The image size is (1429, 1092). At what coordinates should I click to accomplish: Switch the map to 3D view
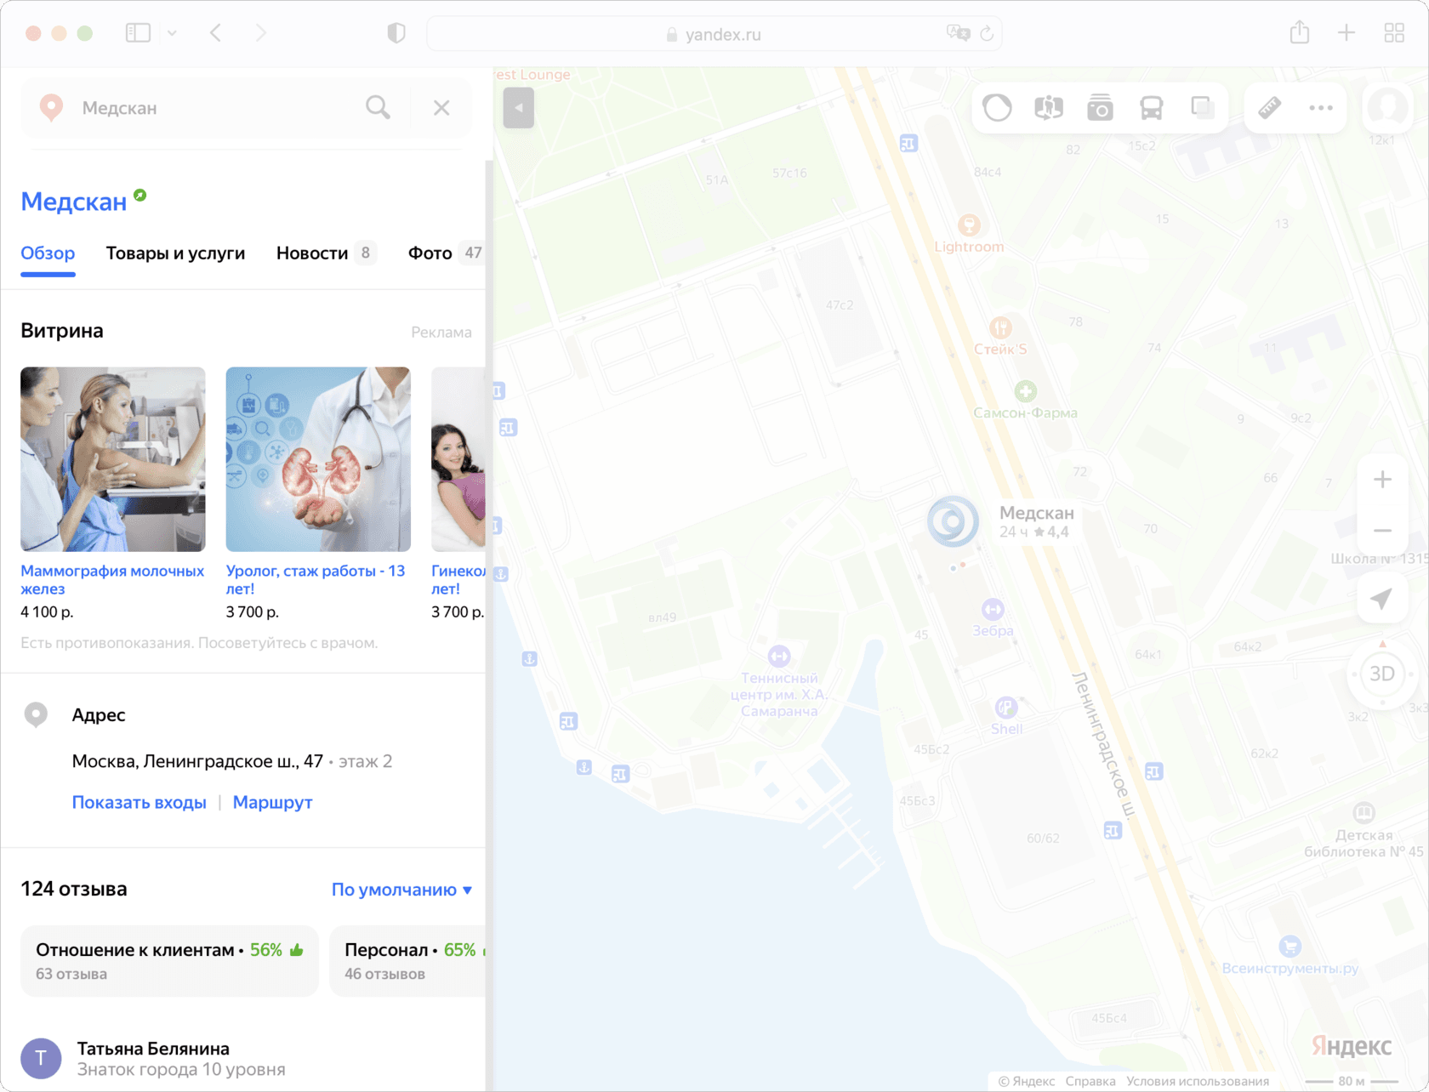(1382, 674)
